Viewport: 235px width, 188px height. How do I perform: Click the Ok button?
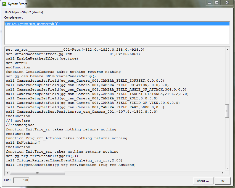coord(222,181)
